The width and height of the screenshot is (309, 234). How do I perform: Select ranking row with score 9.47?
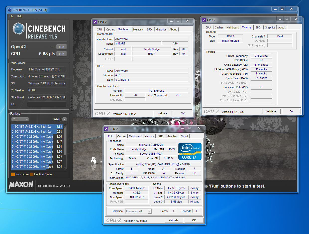pyautogui.click(x=37, y=142)
